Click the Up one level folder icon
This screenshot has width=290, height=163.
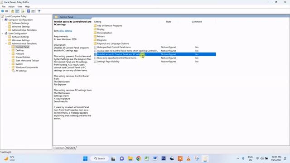(x=13, y=11)
